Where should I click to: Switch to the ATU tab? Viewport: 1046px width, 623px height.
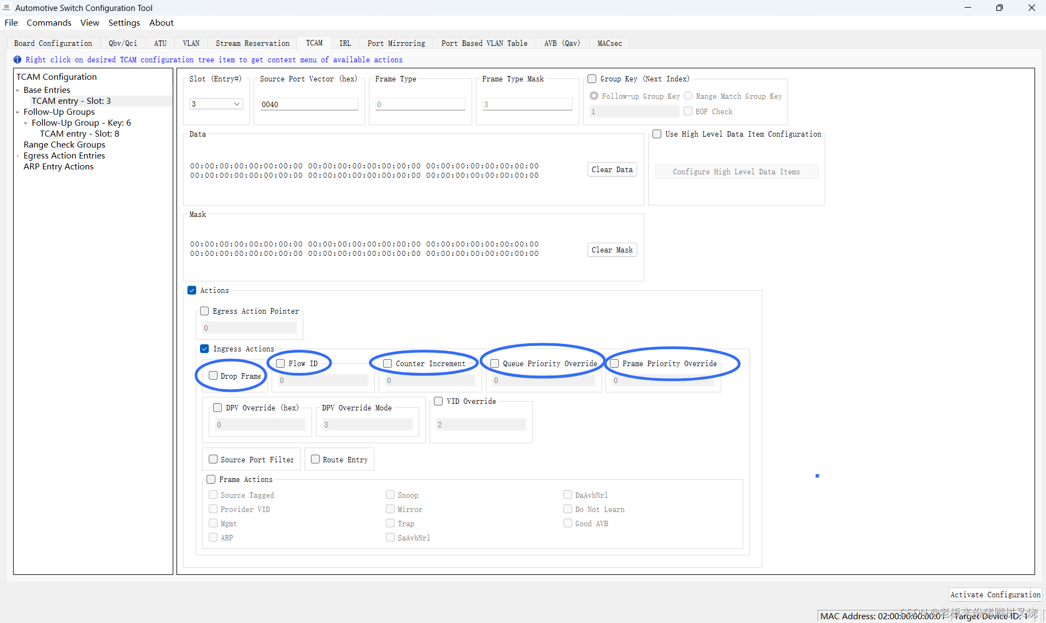tap(160, 43)
